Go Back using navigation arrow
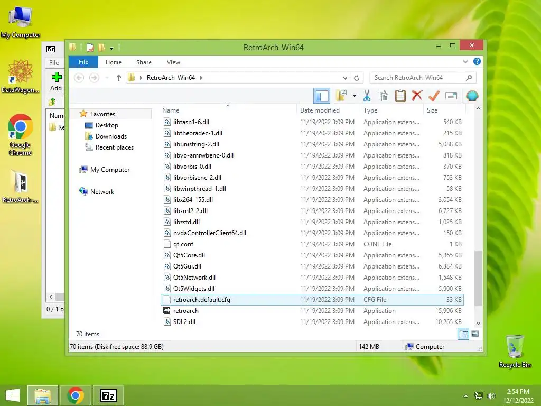541x406 pixels. tap(79, 78)
